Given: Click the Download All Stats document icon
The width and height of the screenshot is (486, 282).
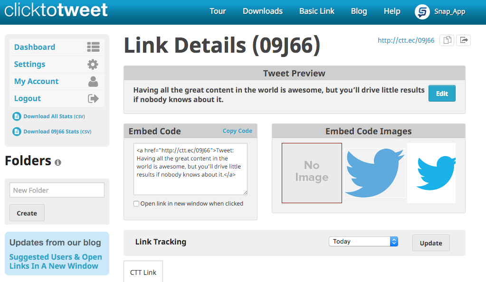Looking at the screenshot, I should point(17,116).
